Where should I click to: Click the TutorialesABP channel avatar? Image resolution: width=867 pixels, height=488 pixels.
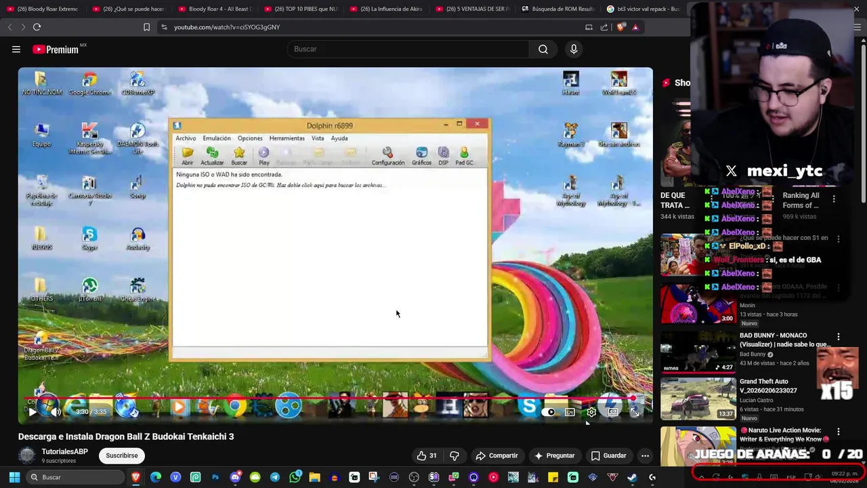[x=27, y=455]
